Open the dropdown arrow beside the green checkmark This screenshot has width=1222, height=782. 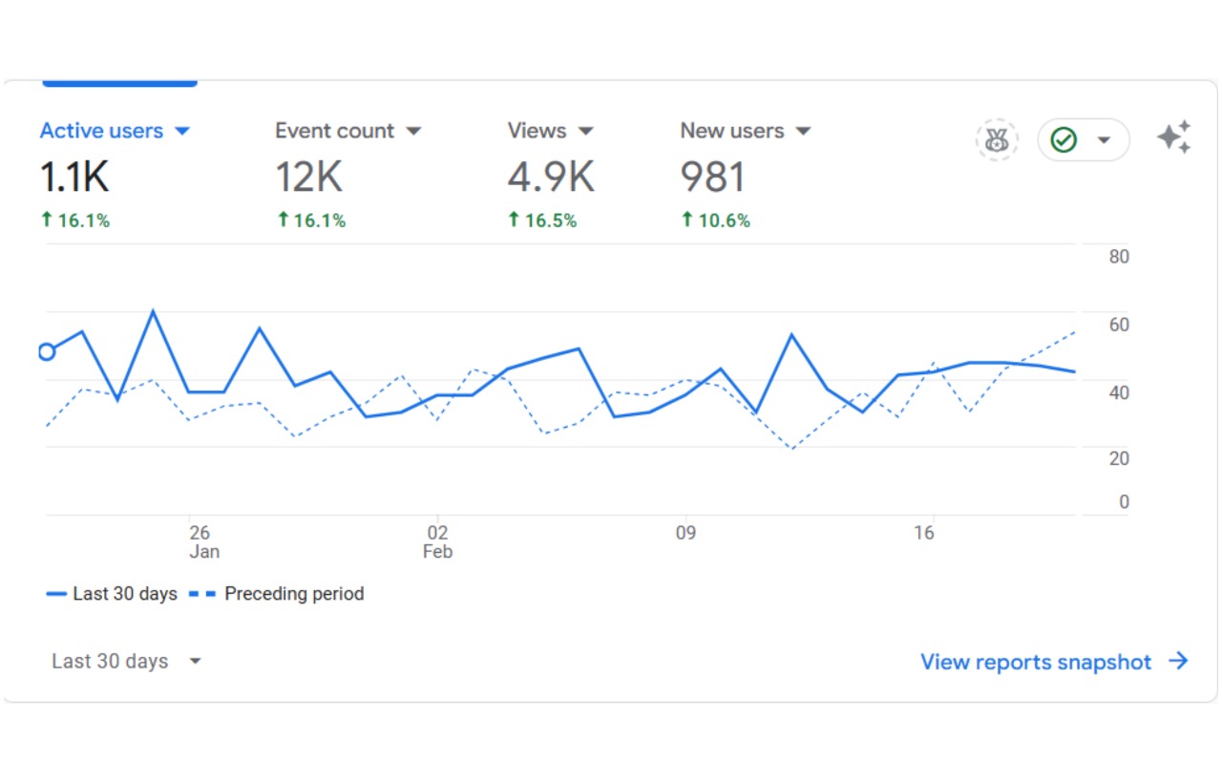1104,140
